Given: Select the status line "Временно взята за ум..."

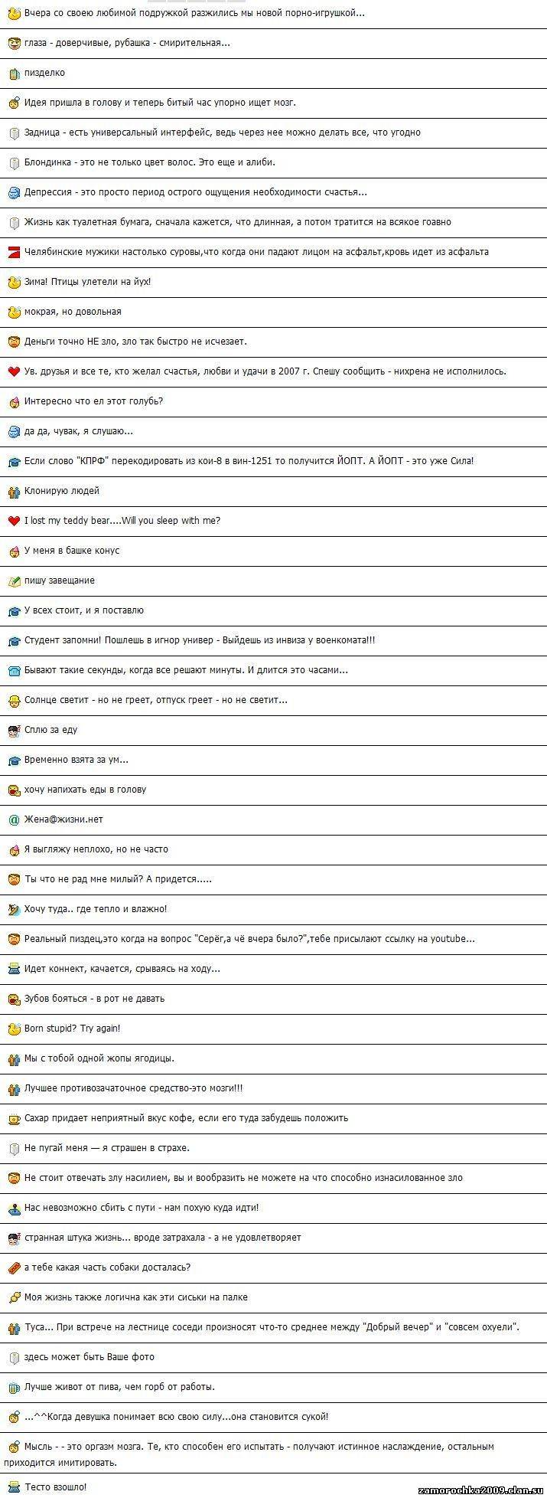Looking at the screenshot, I should [x=77, y=760].
